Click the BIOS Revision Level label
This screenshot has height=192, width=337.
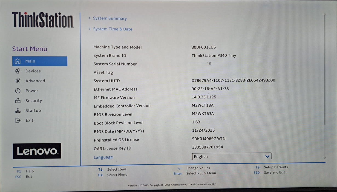click(x=113, y=115)
